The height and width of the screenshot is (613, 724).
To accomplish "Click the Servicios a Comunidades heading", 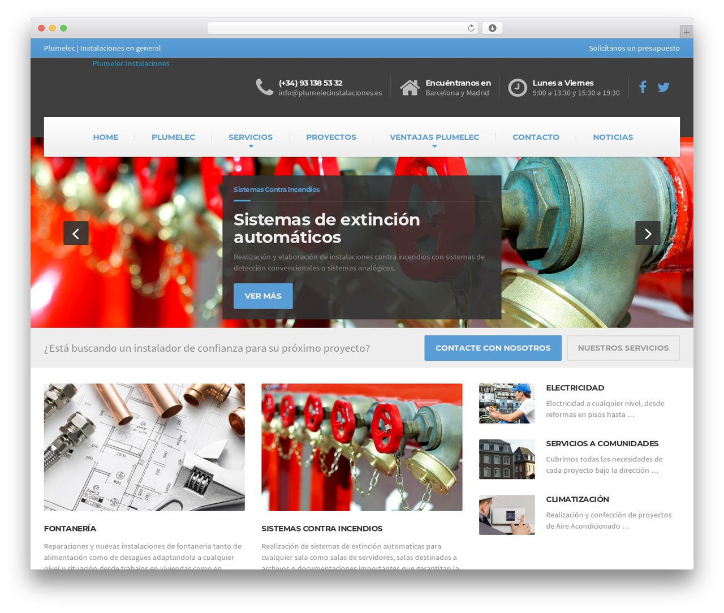I will click(602, 443).
